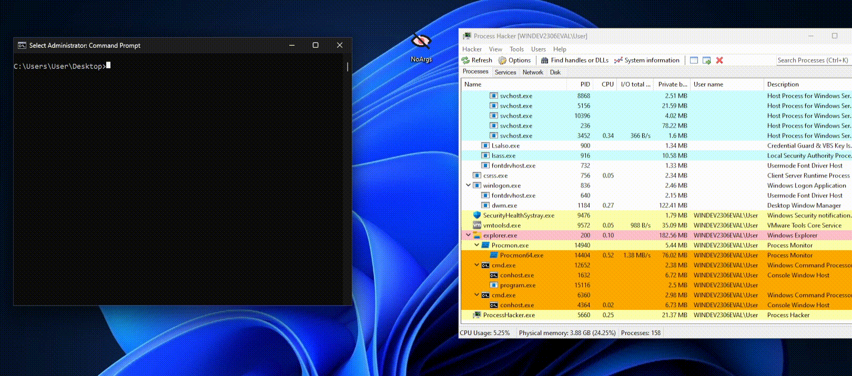
Task: Click the Procmon.exe process icon
Action: coord(485,245)
